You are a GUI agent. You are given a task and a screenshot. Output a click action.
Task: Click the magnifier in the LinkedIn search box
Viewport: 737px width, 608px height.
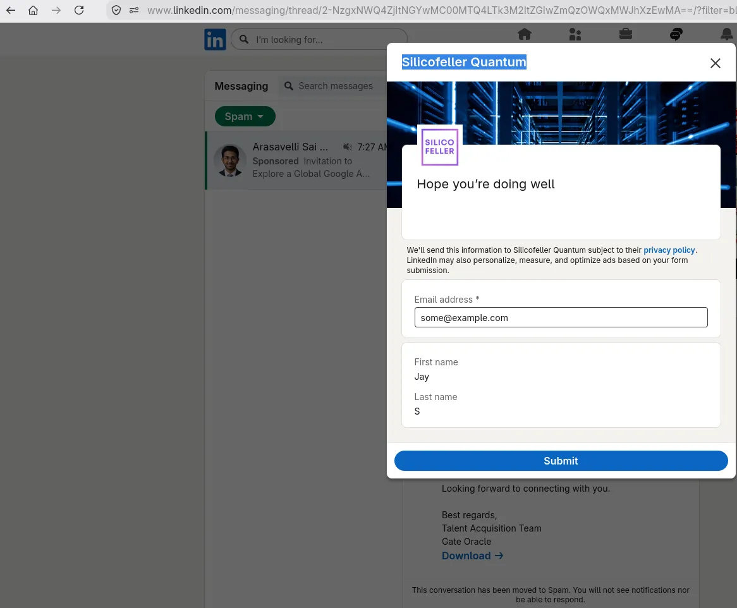click(x=244, y=39)
